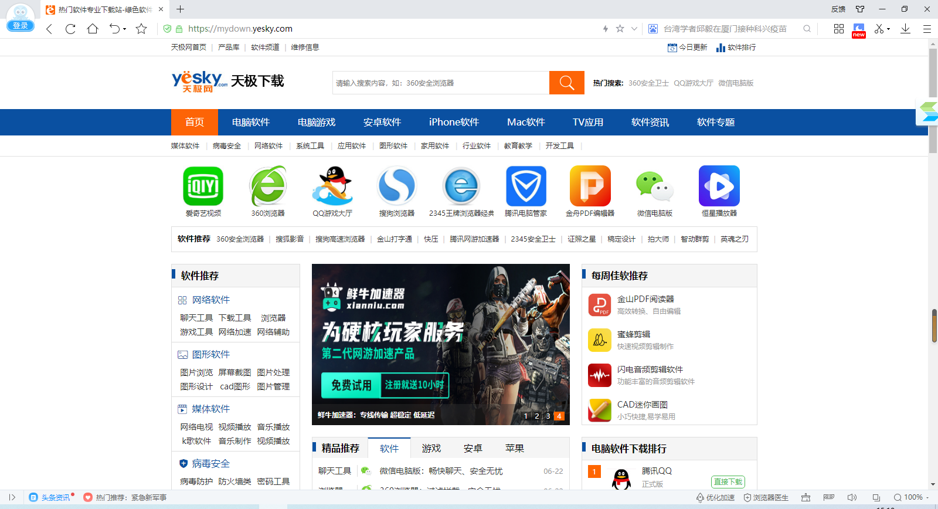This screenshot has height=509, width=938.
Task: Expand the scissors screenshot tool dropdown
Action: pyautogui.click(x=889, y=29)
